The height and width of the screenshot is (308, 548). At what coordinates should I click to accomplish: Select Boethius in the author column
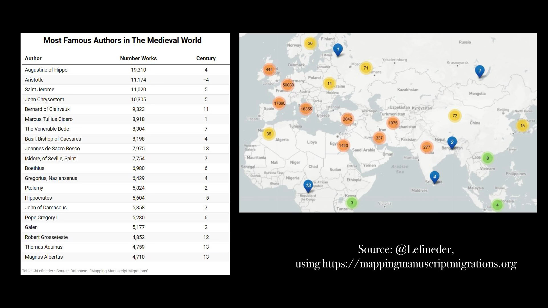[35, 168]
